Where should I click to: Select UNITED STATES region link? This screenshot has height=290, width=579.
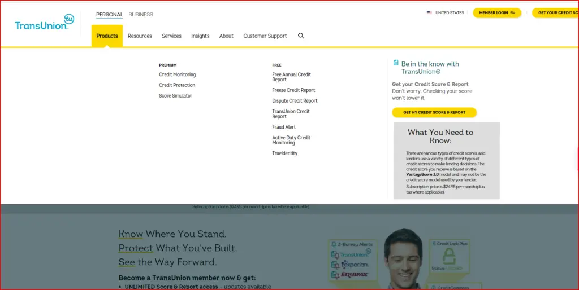[450, 12]
